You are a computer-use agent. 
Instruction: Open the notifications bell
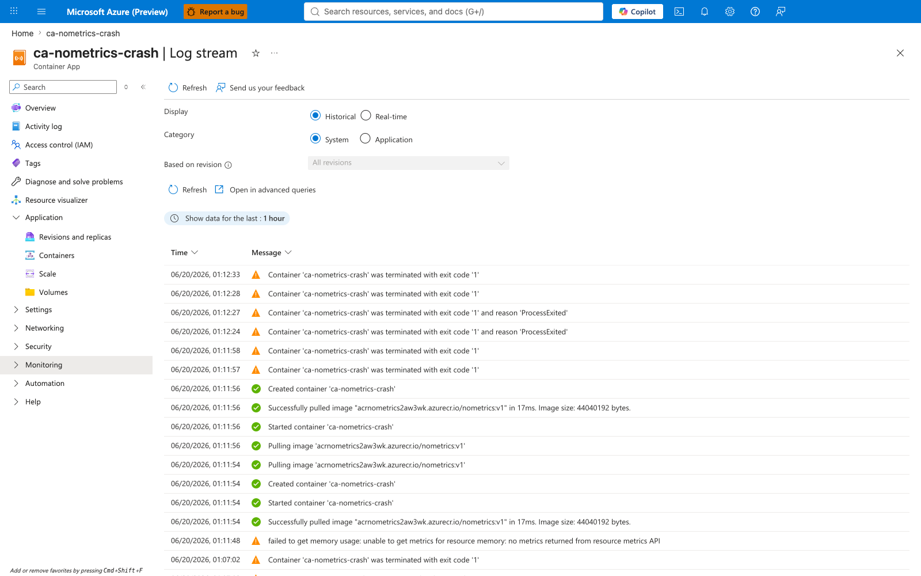pos(705,12)
